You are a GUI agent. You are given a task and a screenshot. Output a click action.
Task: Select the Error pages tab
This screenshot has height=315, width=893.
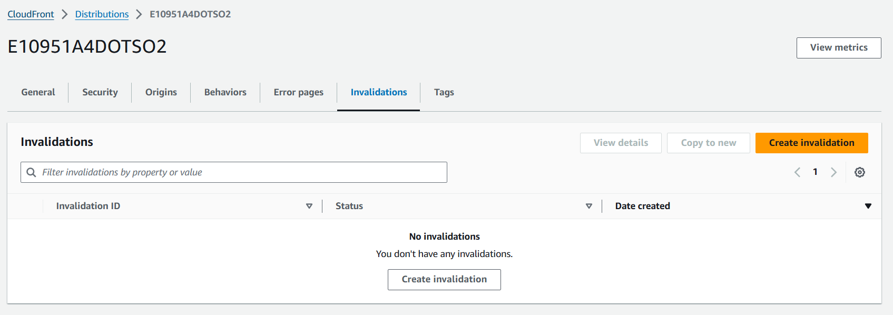pyautogui.click(x=299, y=92)
